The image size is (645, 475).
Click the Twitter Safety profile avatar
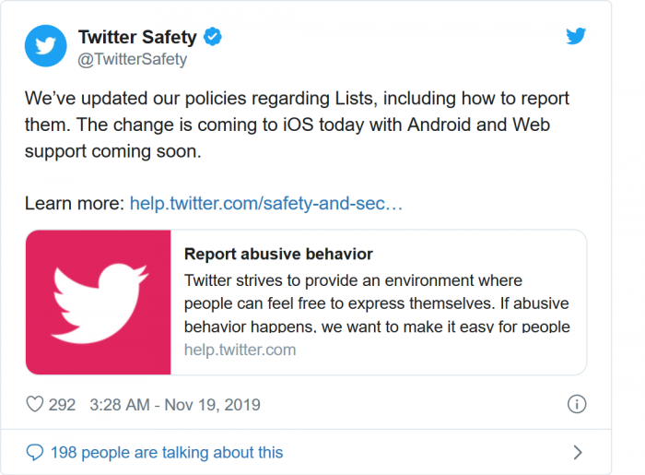click(x=45, y=46)
